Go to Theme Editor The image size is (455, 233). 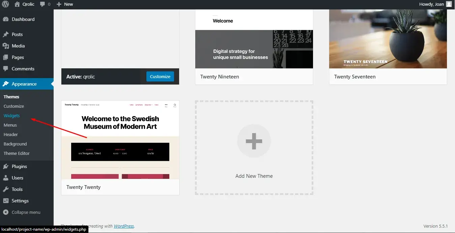pos(17,153)
